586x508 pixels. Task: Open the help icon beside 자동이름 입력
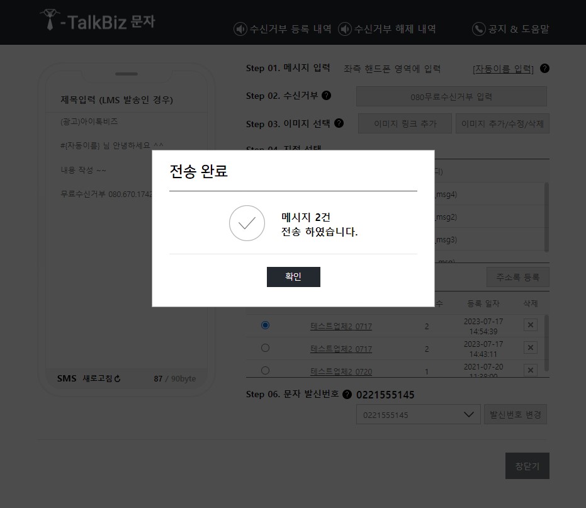(x=544, y=69)
